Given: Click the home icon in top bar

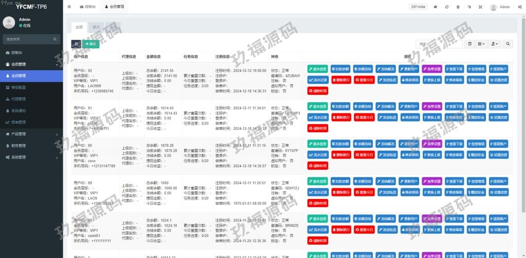Looking at the screenshot, I should 436,7.
